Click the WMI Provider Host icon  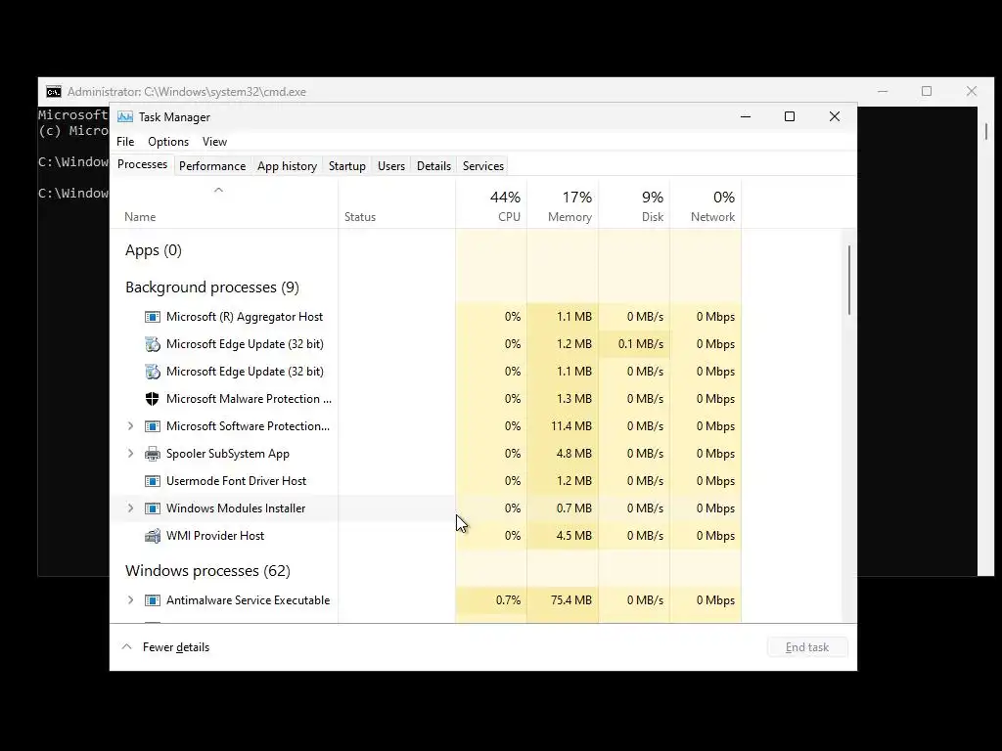click(152, 536)
